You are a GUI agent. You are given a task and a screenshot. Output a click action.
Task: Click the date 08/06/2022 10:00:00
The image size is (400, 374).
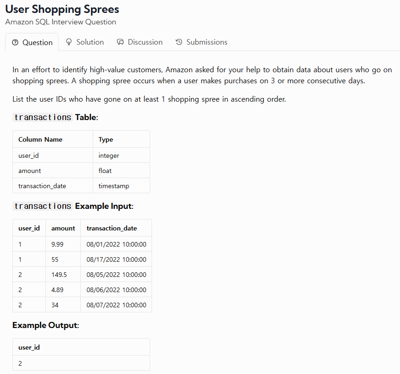(116, 290)
